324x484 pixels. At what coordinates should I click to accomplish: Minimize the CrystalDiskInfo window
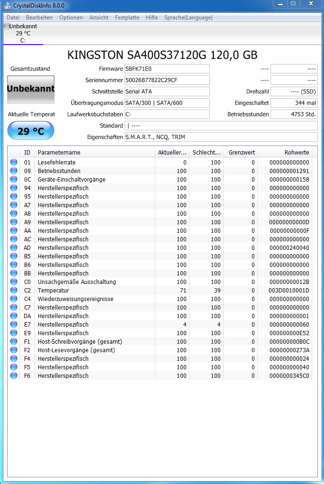[280, 4]
